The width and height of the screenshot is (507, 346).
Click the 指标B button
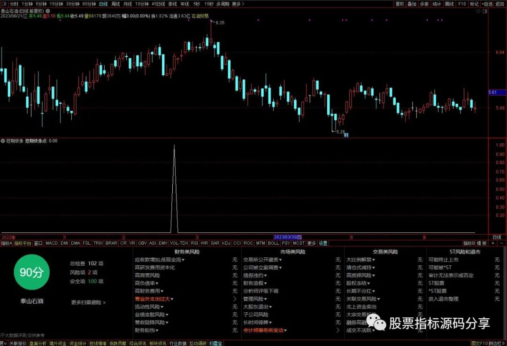click(x=469, y=243)
